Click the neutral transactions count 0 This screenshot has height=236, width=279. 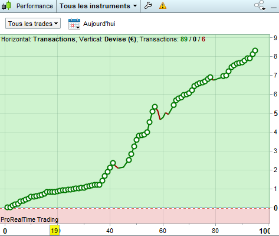point(195,39)
